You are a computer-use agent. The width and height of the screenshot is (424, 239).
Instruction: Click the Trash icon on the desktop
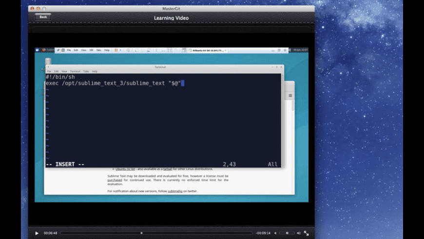tap(48, 61)
